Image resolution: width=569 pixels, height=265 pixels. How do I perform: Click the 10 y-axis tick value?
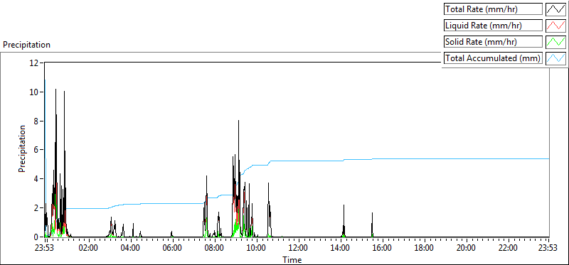(34, 92)
